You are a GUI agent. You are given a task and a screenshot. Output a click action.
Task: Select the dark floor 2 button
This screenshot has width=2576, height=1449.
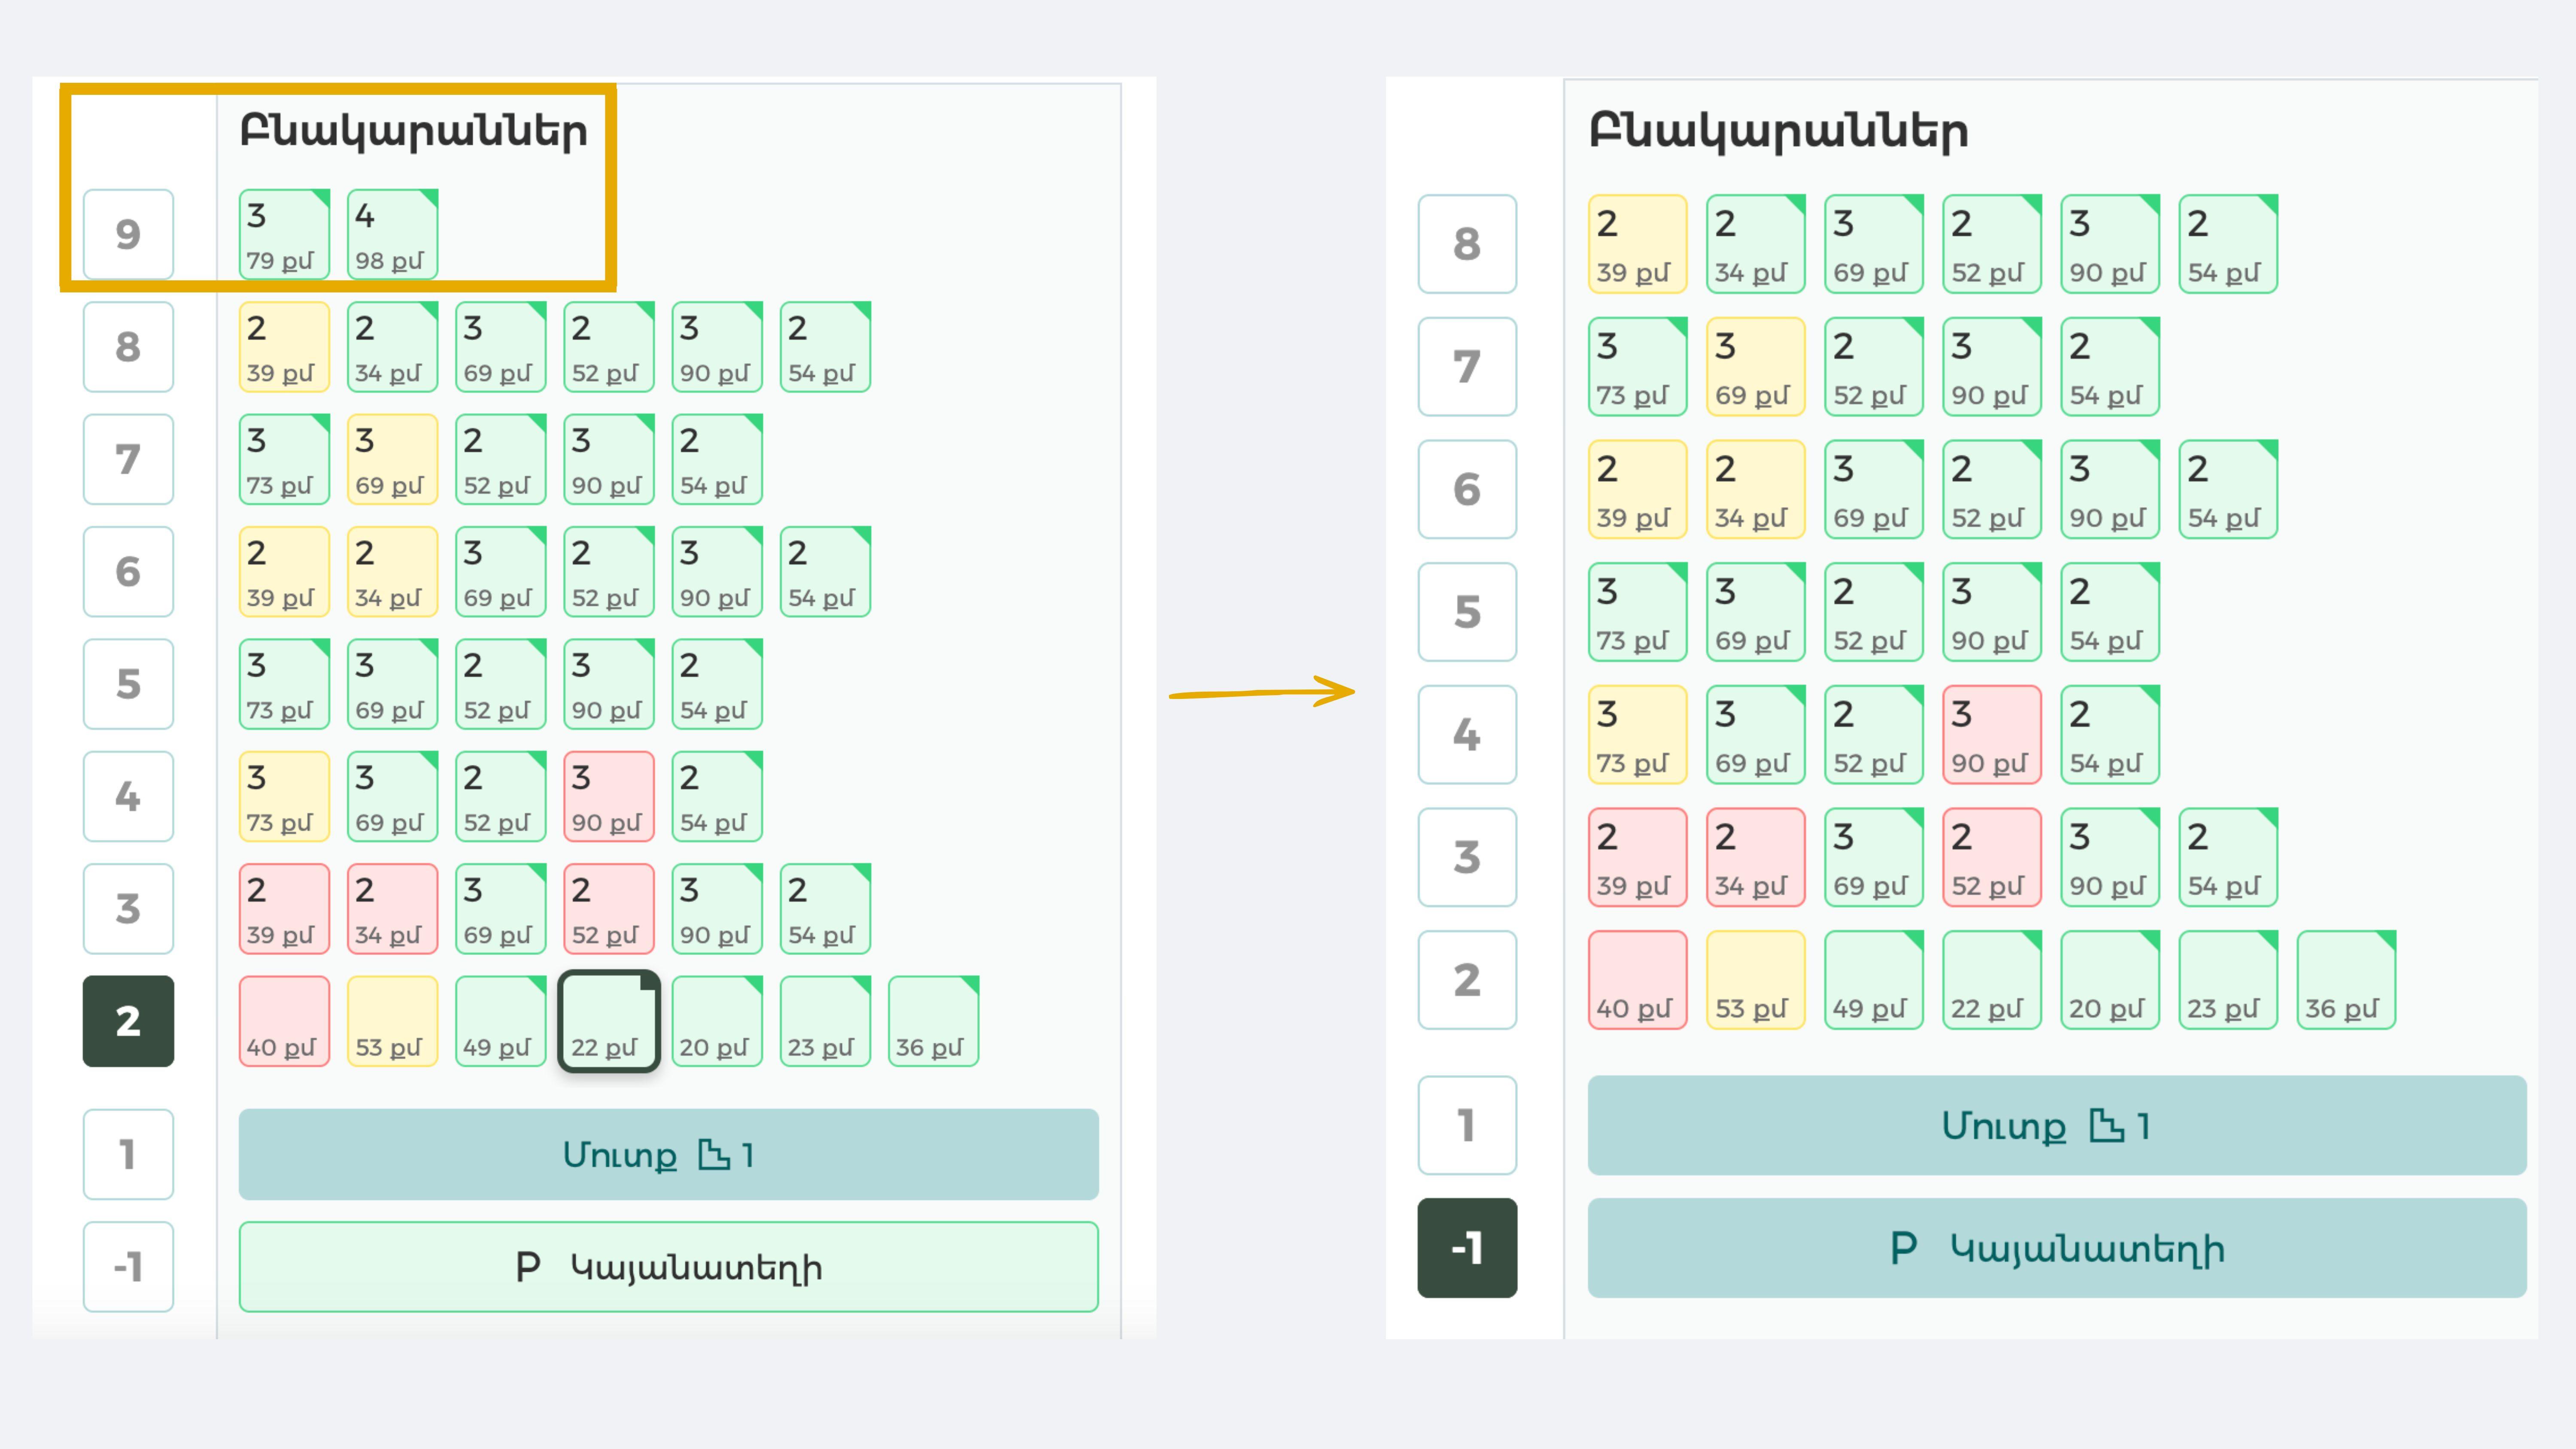[x=128, y=1021]
